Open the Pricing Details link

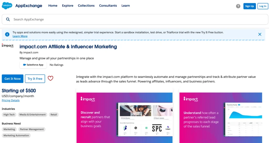[x=11, y=100]
